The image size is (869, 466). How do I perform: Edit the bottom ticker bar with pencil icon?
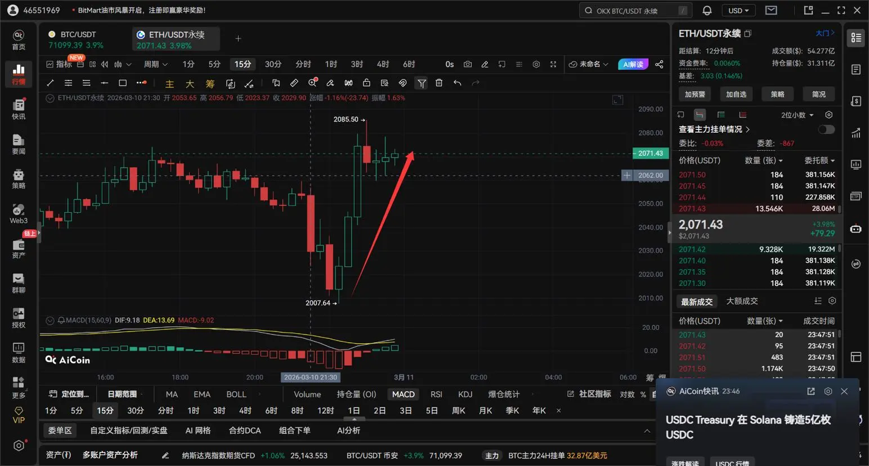click(x=165, y=455)
